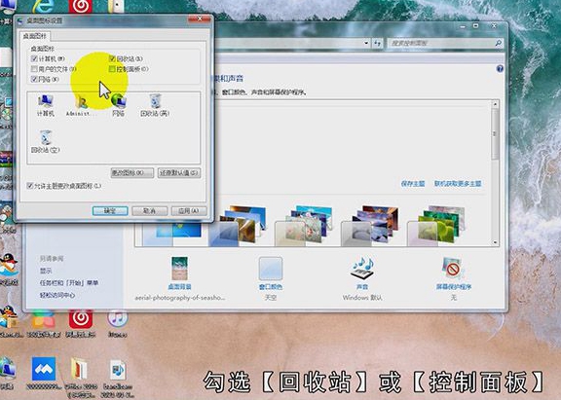Select the 桌面图标 tab in the dialog

click(x=35, y=36)
